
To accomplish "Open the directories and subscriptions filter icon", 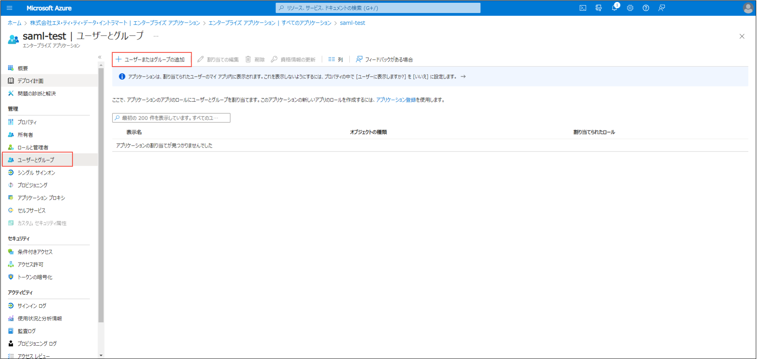I will [x=599, y=8].
